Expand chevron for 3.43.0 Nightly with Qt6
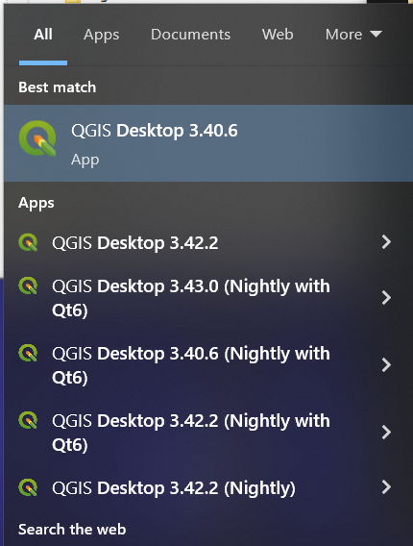Image resolution: width=413 pixels, height=546 pixels. point(386,298)
